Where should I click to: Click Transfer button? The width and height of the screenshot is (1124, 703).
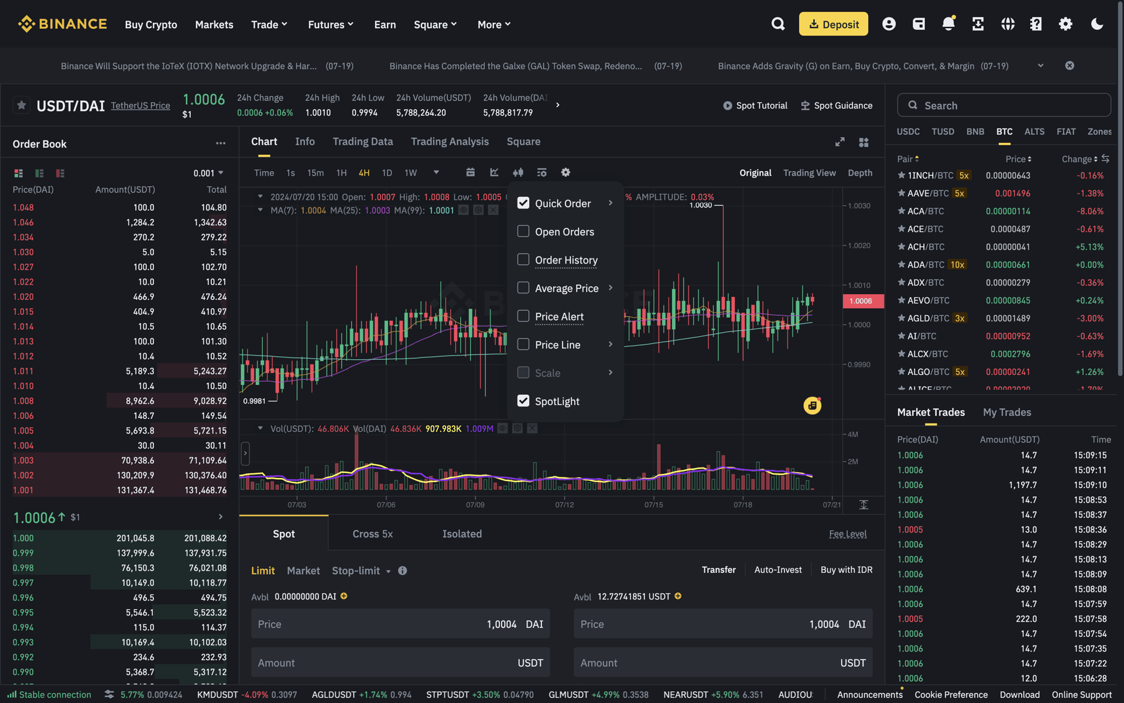(x=719, y=569)
